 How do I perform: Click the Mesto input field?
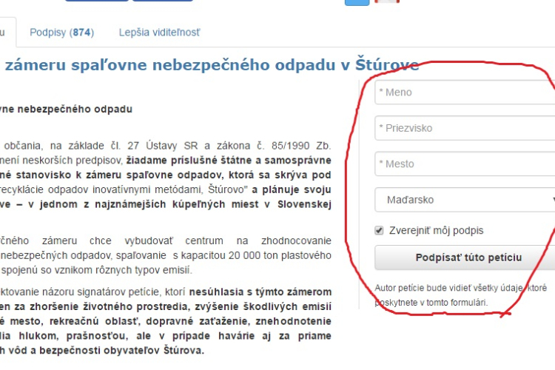coord(465,164)
